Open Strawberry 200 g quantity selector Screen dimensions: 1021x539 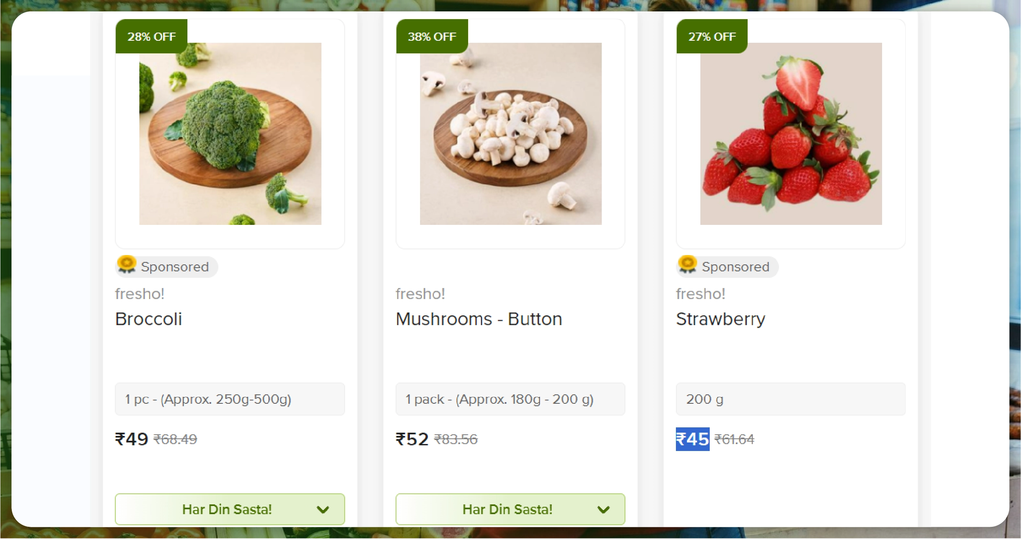click(790, 399)
